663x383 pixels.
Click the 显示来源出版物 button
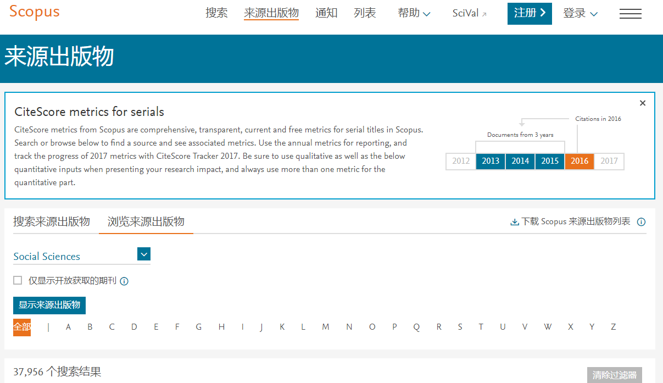(x=49, y=305)
